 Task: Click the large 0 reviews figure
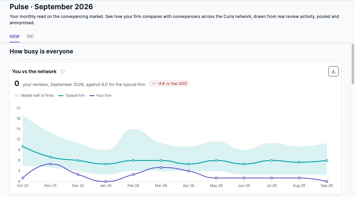[x=17, y=84]
